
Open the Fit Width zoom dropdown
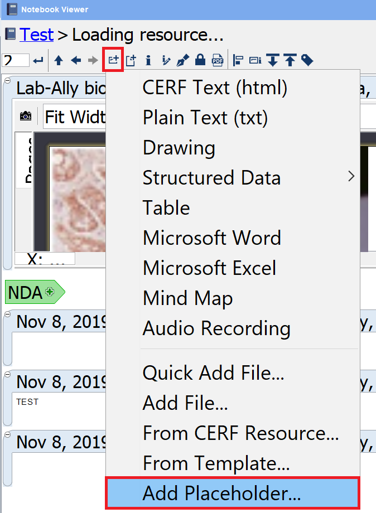[x=75, y=117]
